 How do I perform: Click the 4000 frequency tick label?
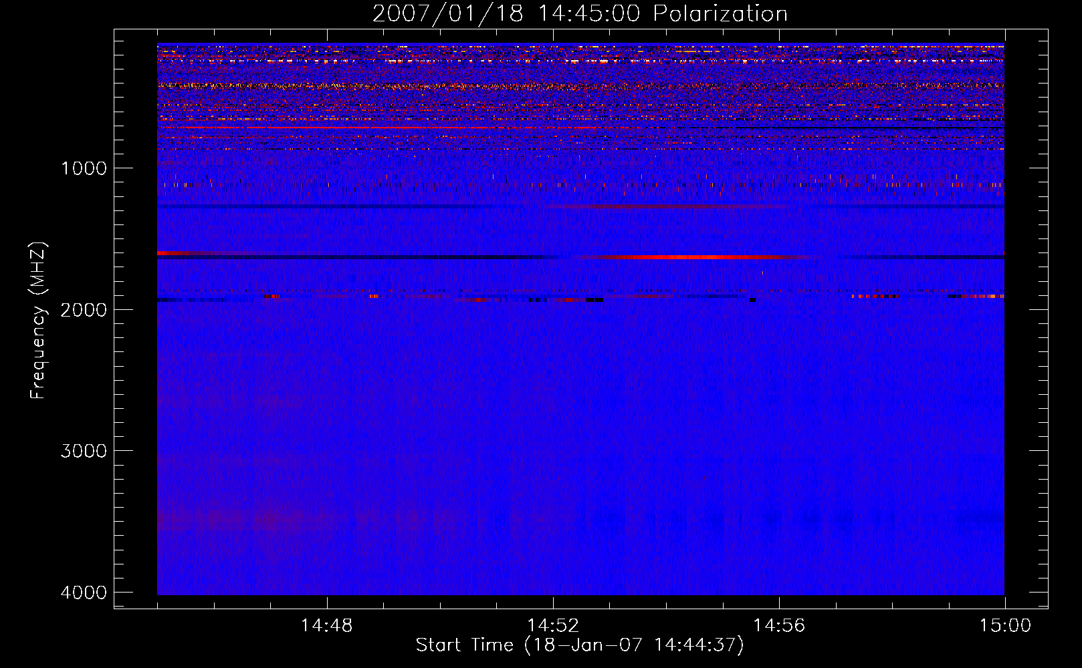(x=84, y=593)
